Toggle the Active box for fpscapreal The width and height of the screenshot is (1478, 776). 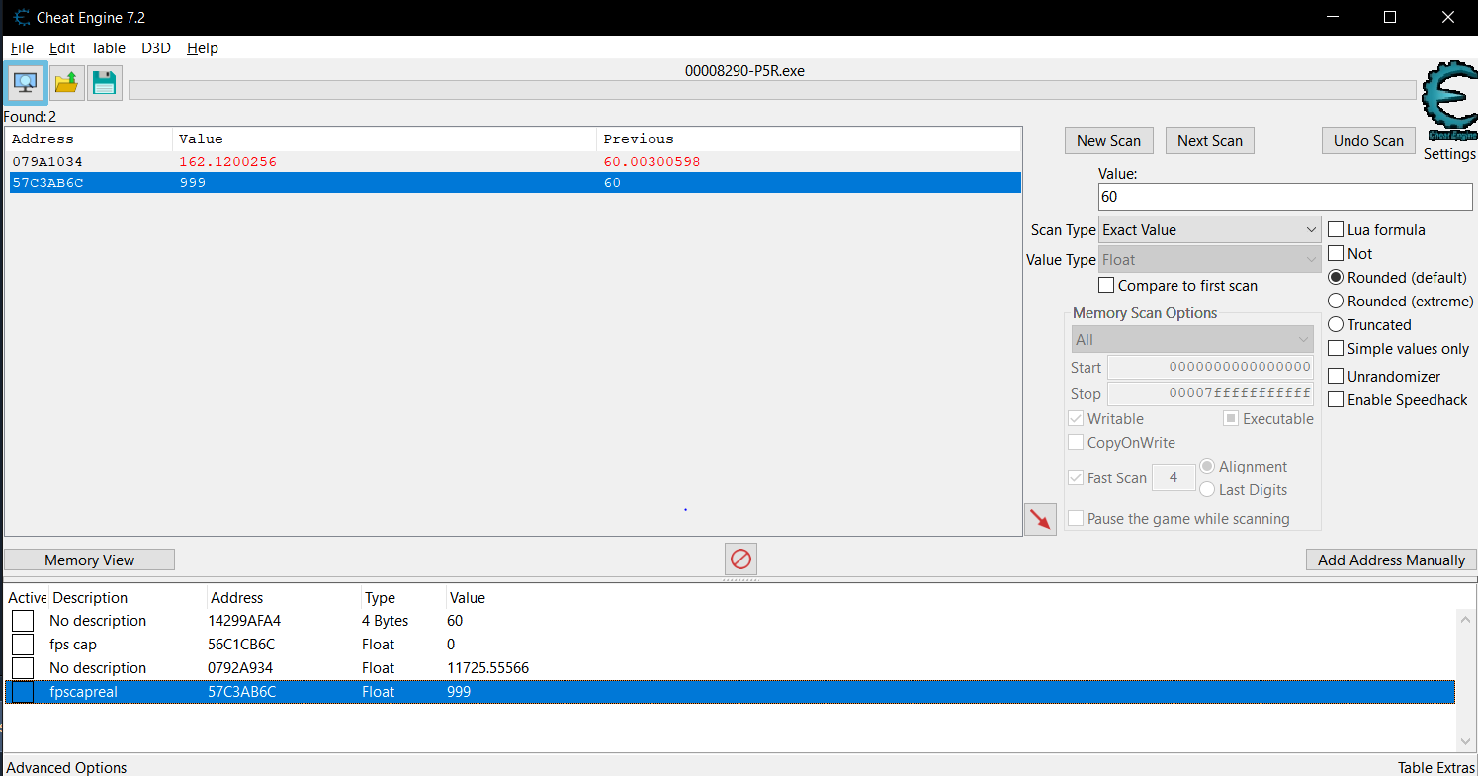(x=23, y=692)
